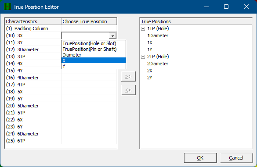The width and height of the screenshot is (257, 167).
Task: Open the dropdown arrow for 3X row
Action: click(112, 36)
